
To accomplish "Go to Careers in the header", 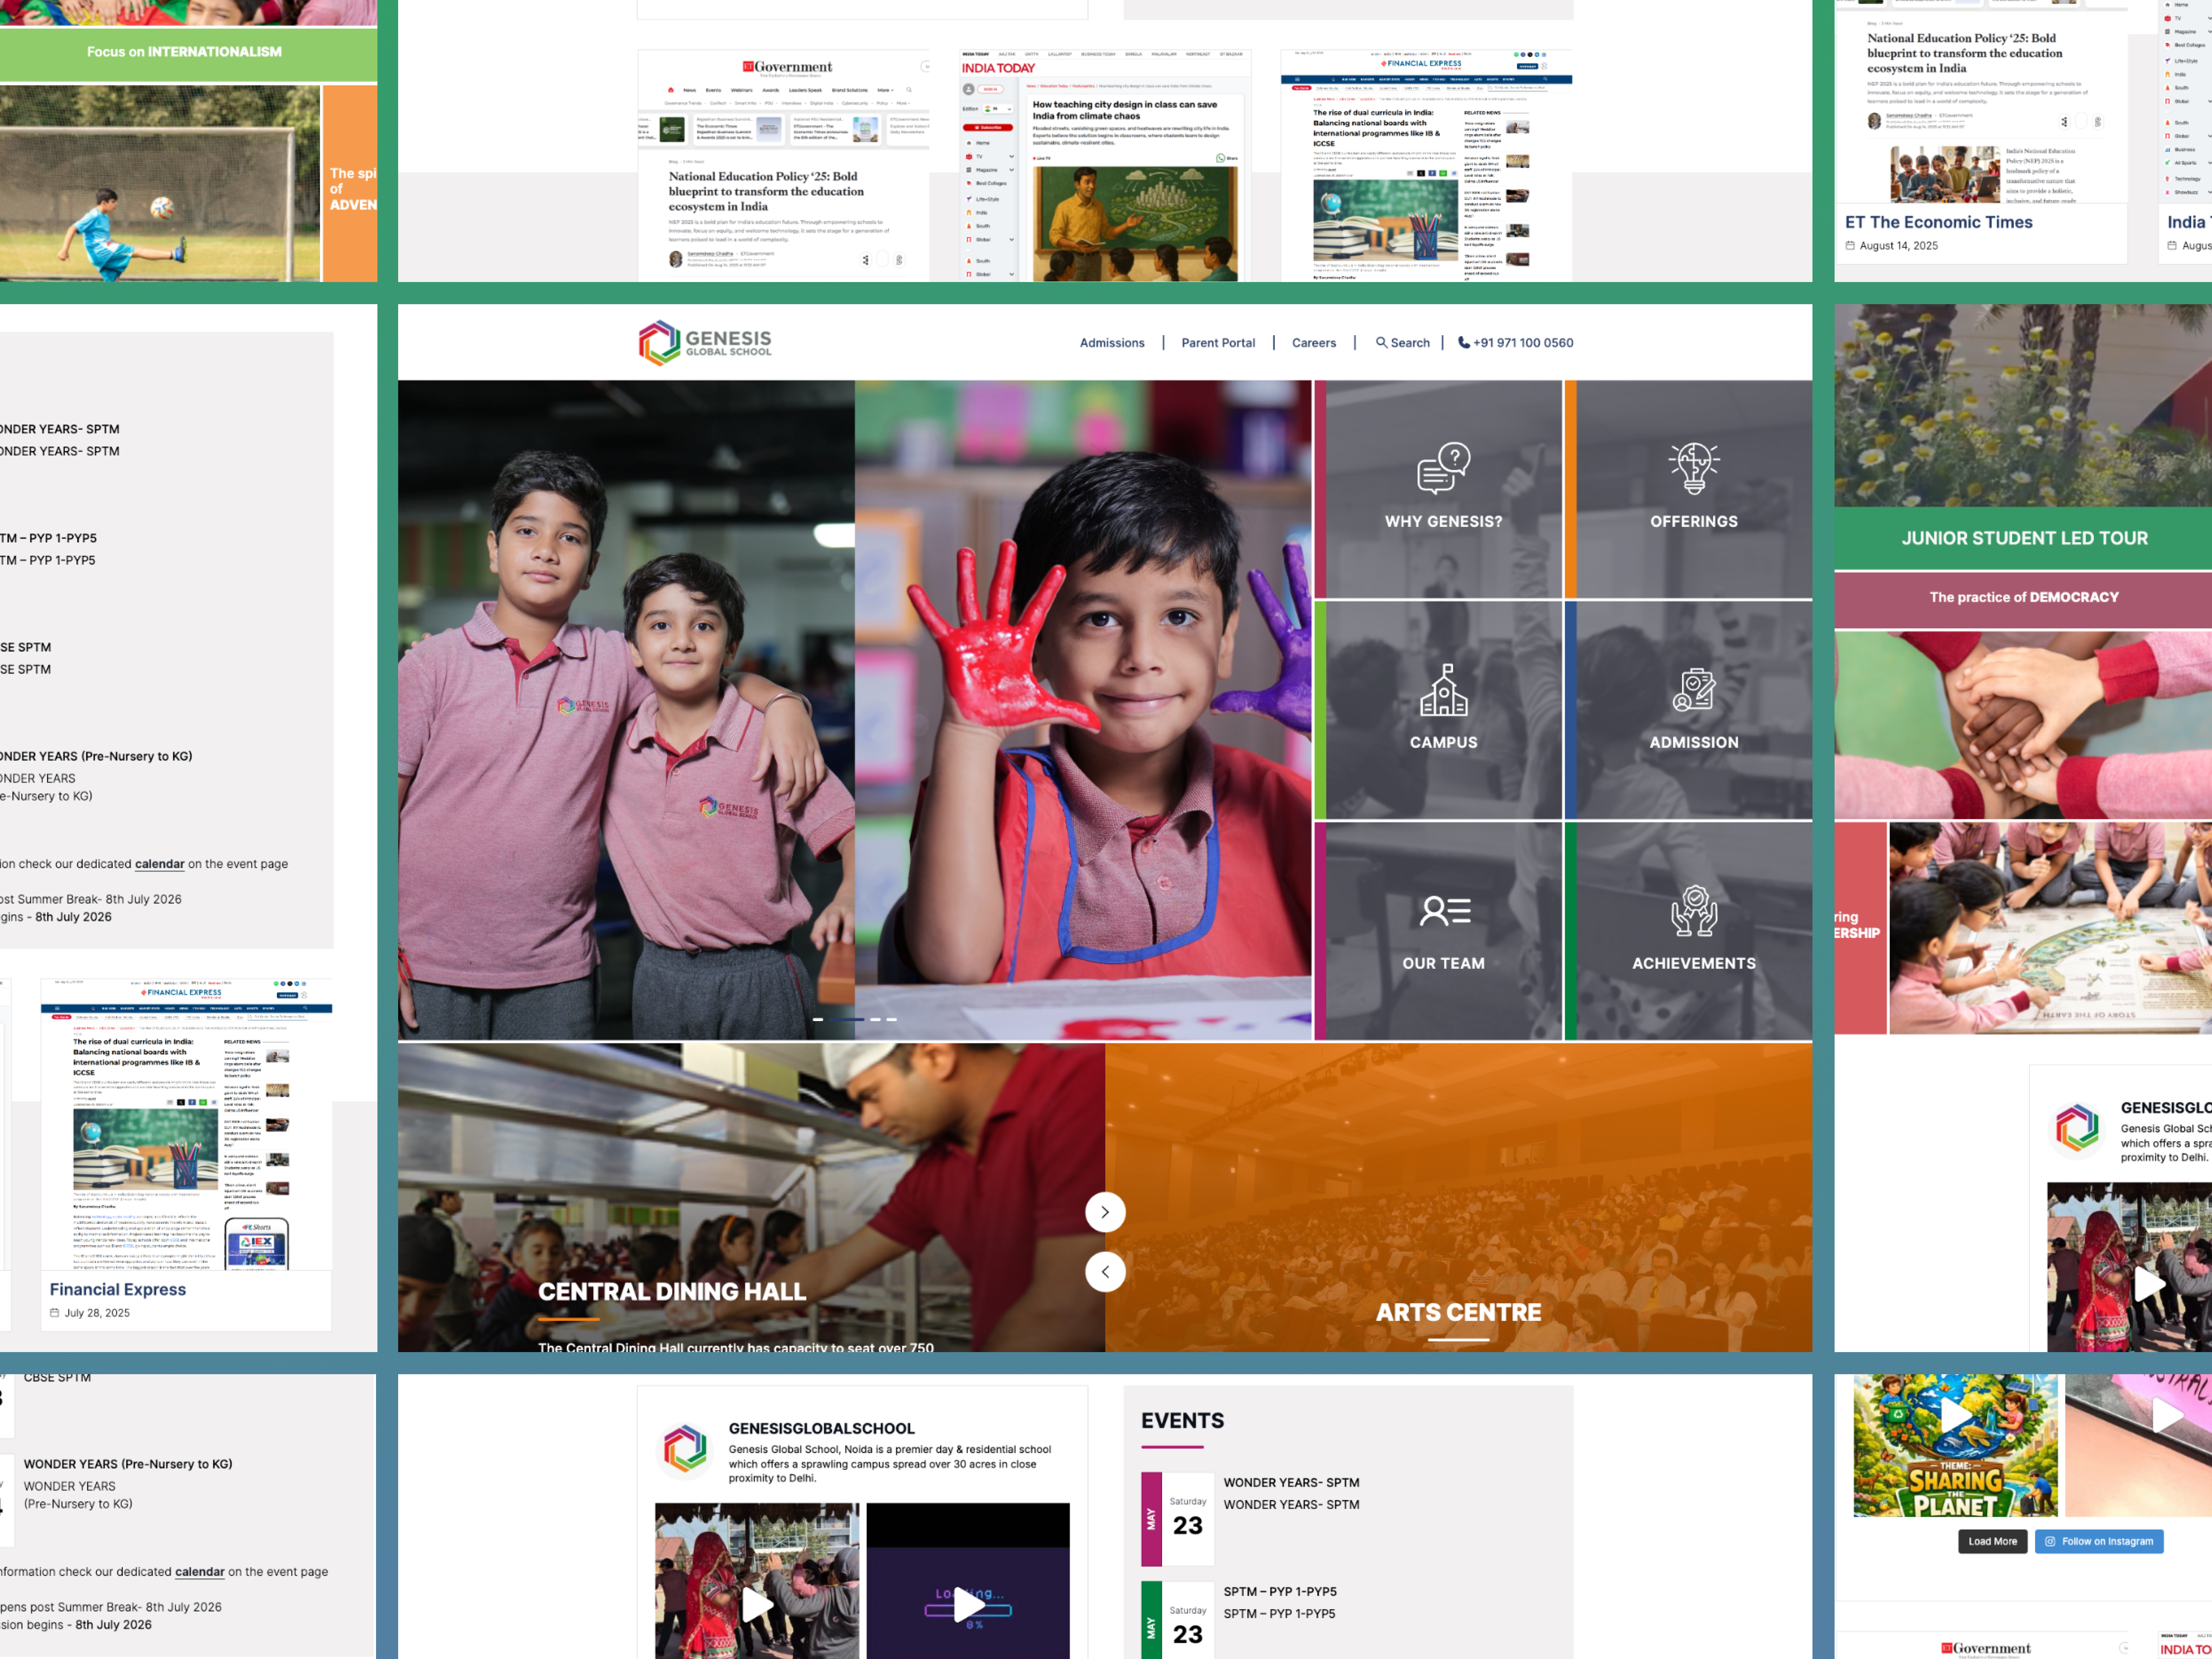I will coord(1314,343).
